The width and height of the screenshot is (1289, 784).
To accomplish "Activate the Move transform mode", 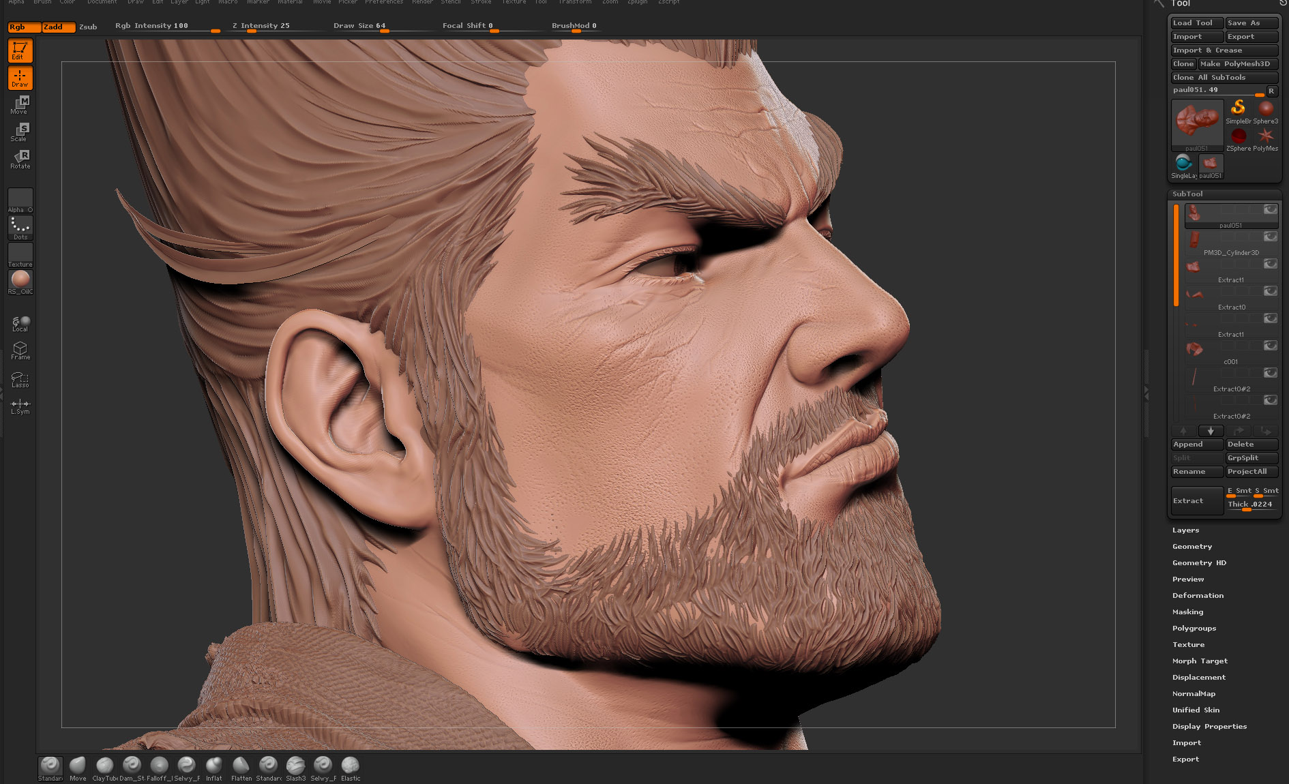I will click(20, 105).
